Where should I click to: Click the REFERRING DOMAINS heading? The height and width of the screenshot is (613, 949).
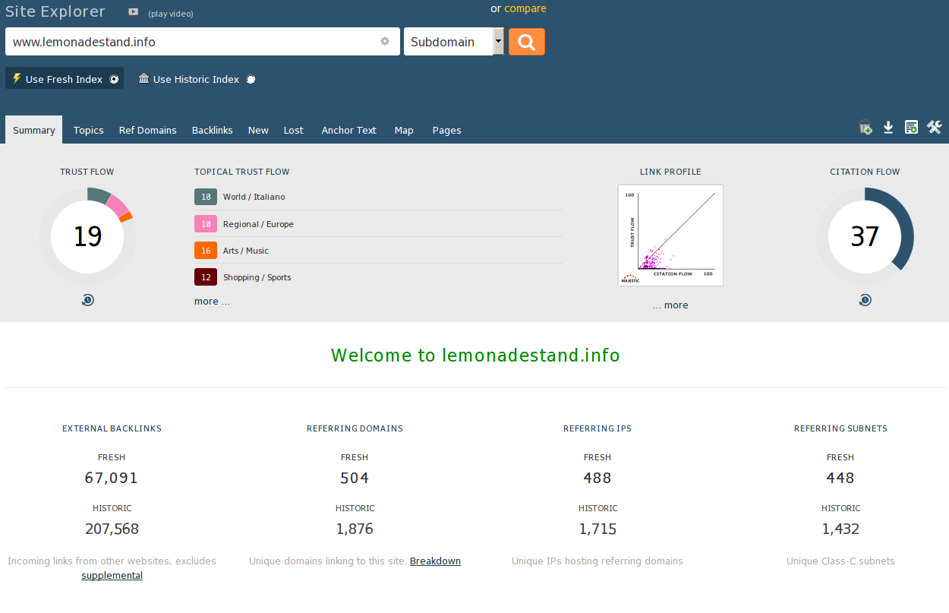[x=355, y=428]
